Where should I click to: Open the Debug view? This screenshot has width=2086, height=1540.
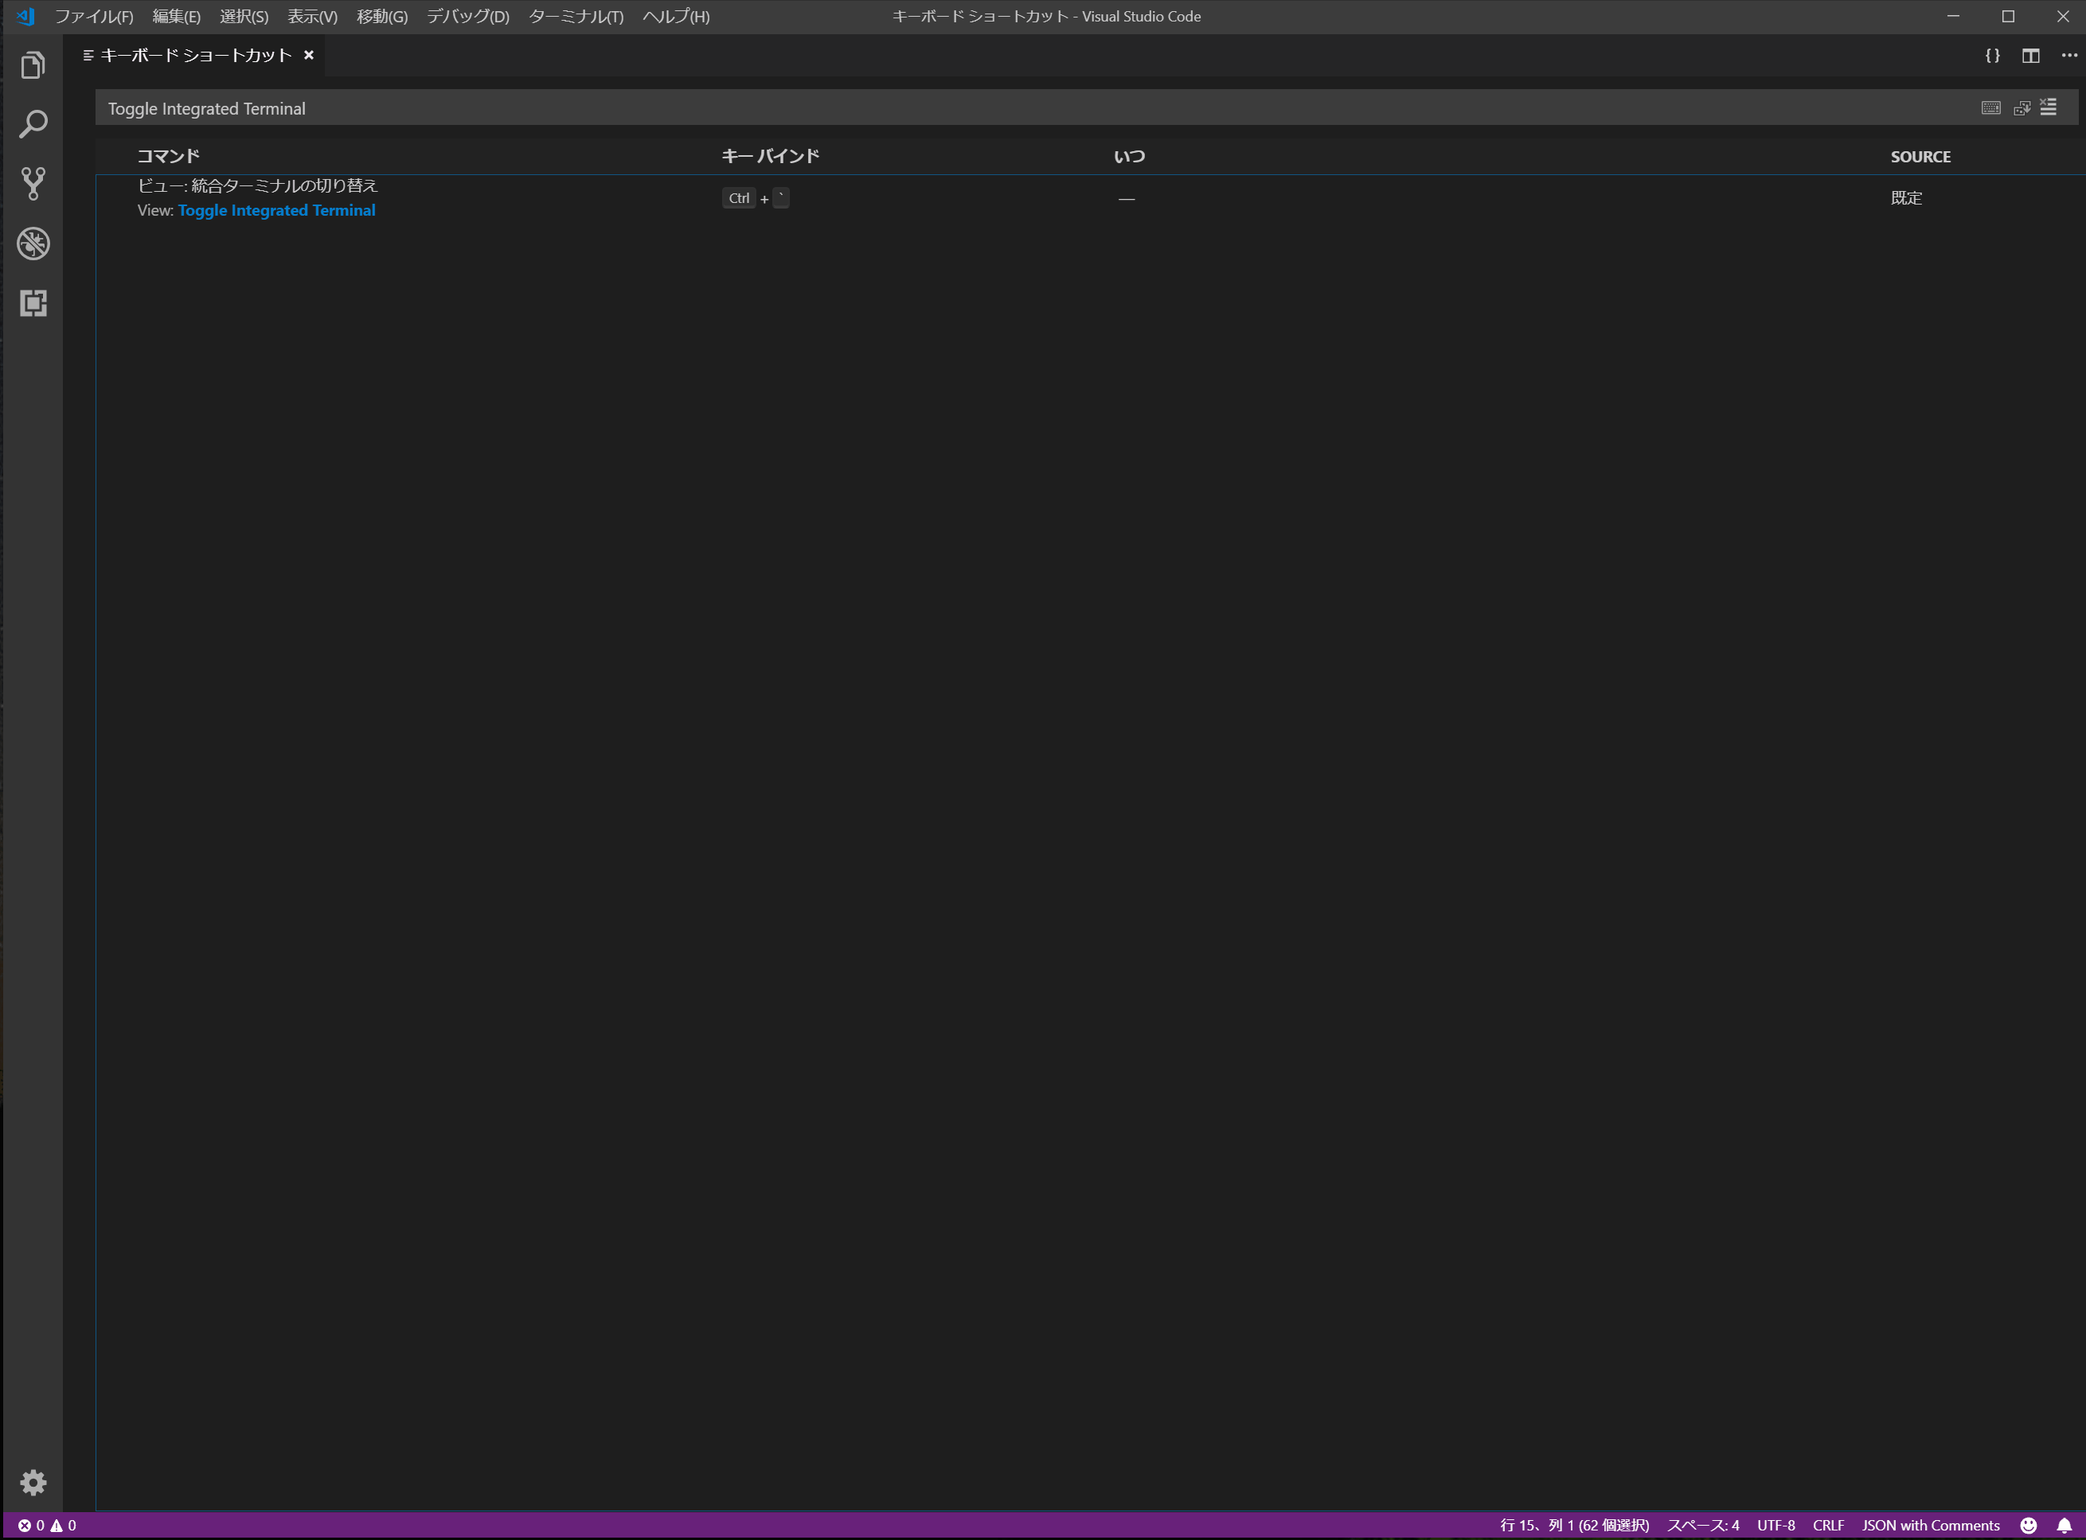point(33,244)
